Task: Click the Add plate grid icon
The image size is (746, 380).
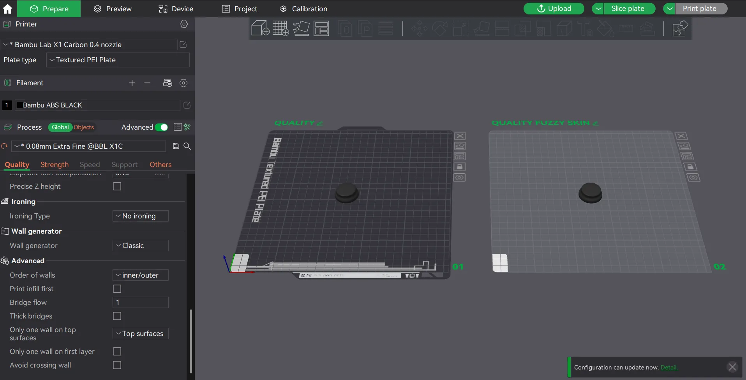Action: click(x=280, y=28)
